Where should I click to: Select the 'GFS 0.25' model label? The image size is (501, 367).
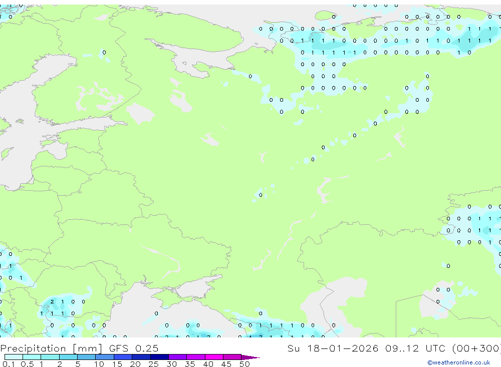[134, 348]
